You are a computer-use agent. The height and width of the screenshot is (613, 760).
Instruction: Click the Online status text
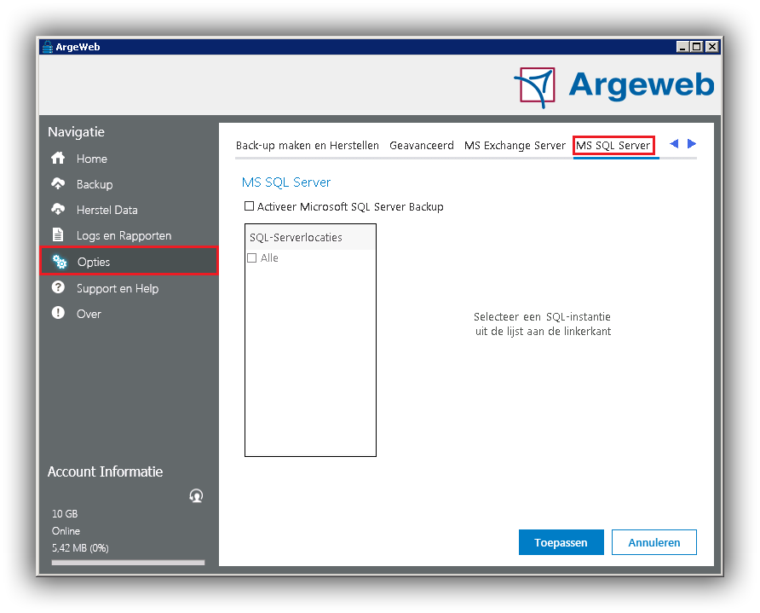pos(66,531)
